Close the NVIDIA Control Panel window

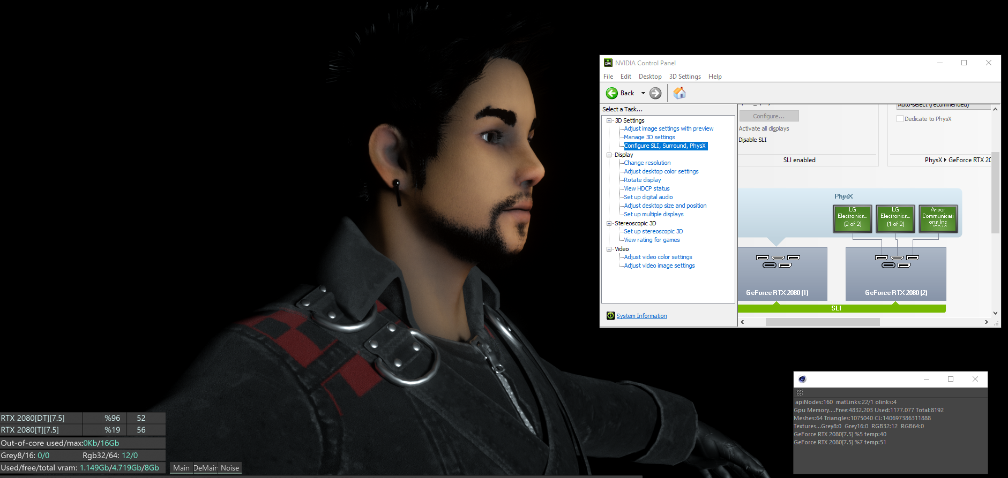pos(989,63)
